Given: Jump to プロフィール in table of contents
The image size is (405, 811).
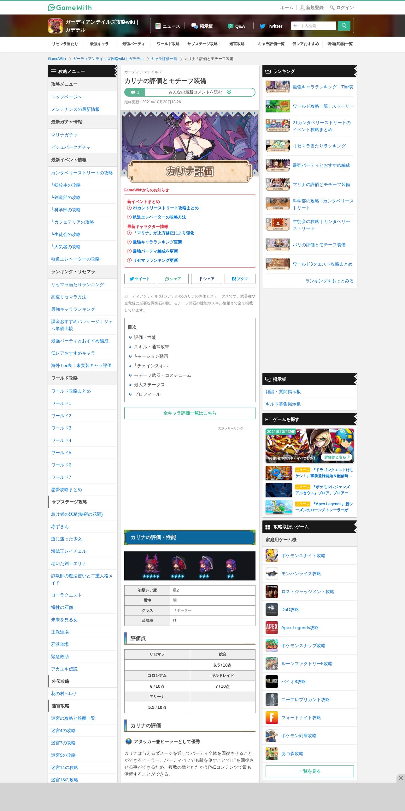Looking at the screenshot, I should tap(147, 394).
